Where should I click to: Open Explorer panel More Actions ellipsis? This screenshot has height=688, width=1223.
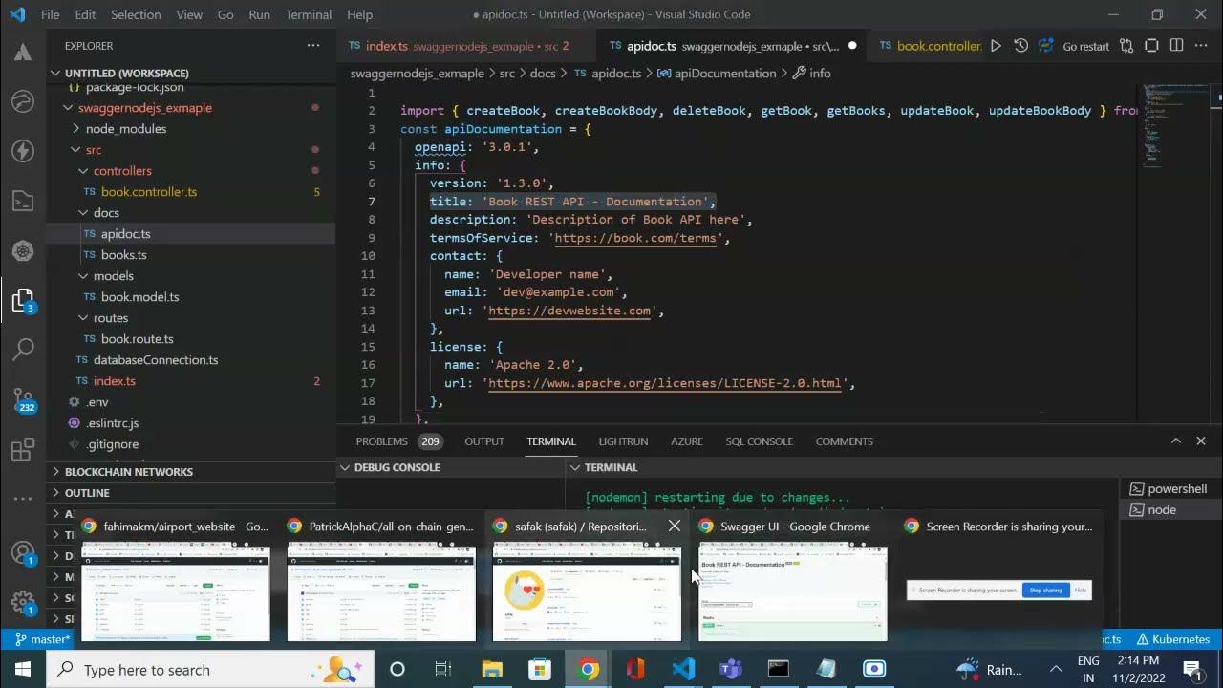click(x=313, y=46)
